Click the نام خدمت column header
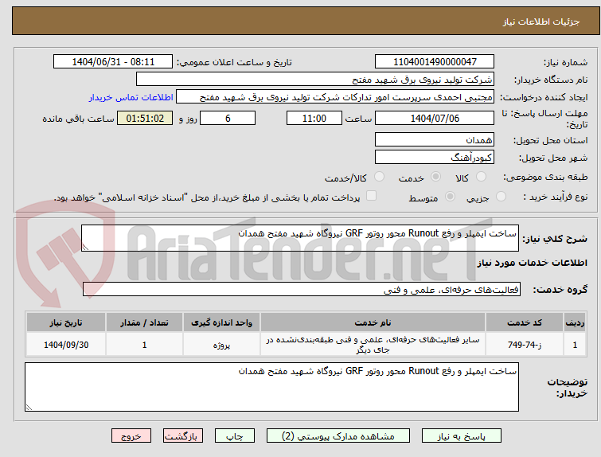 (373, 322)
